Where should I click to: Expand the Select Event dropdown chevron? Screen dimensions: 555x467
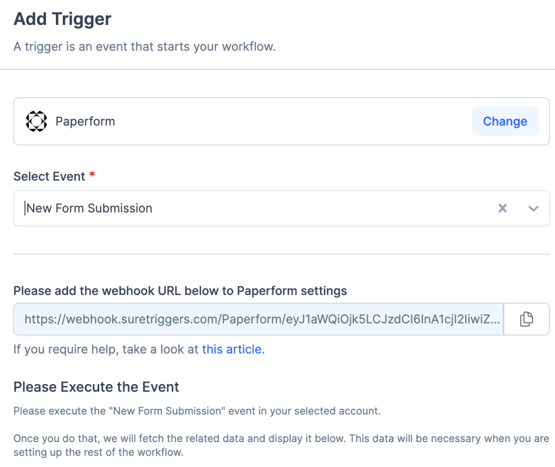point(533,208)
